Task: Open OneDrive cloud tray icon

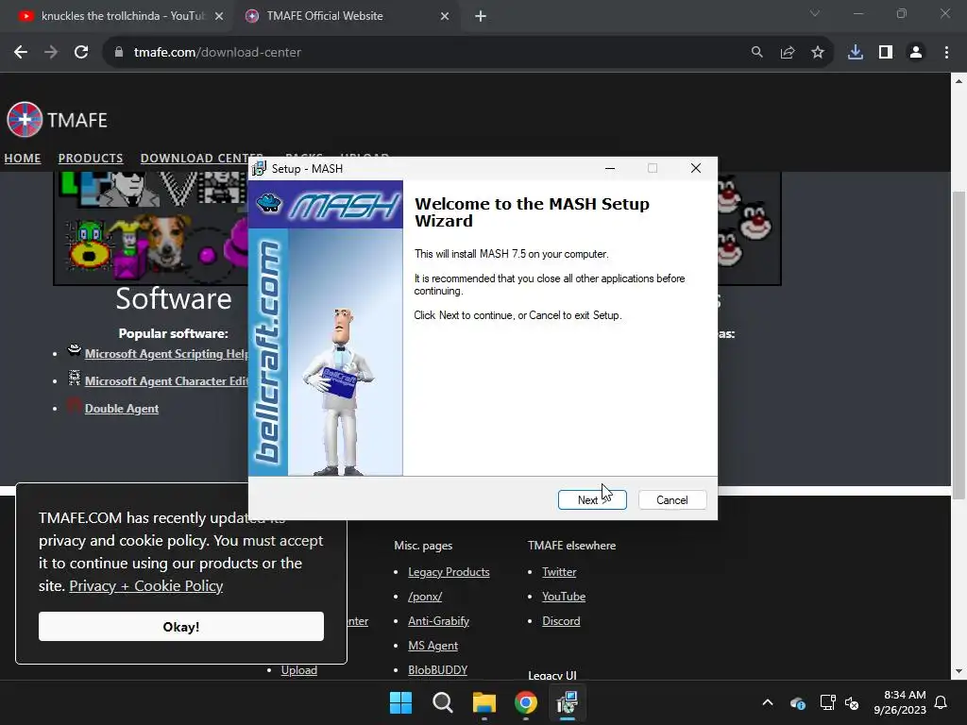Action: (797, 702)
